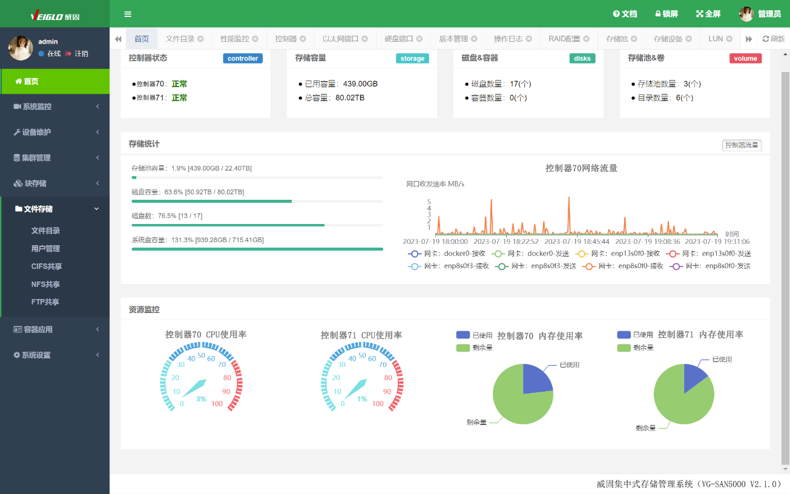This screenshot has height=494, width=790.
Task: Click the logout (注销) icon under admin
Action: pos(68,54)
